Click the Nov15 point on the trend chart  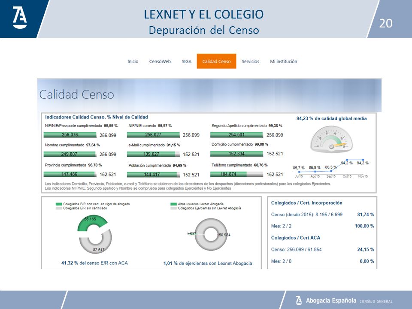363,160
